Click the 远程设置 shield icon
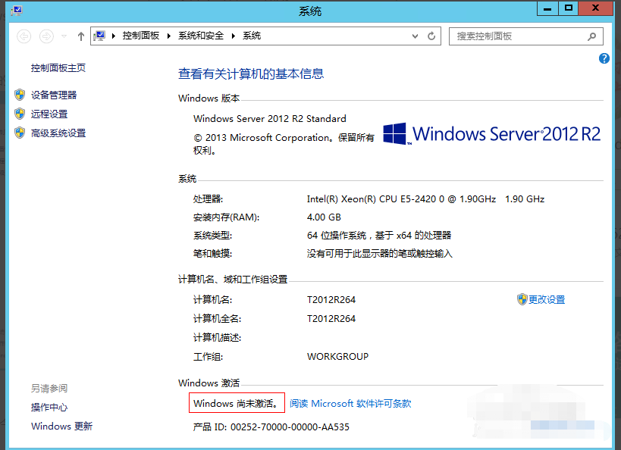 (x=19, y=114)
